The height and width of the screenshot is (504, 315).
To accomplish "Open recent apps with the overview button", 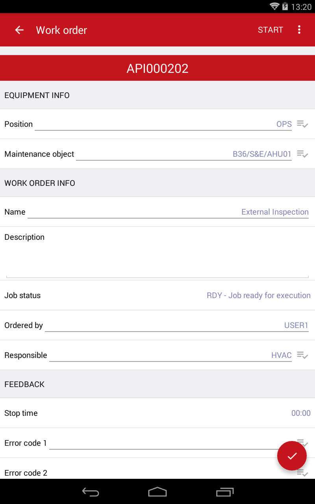I will [x=225, y=492].
